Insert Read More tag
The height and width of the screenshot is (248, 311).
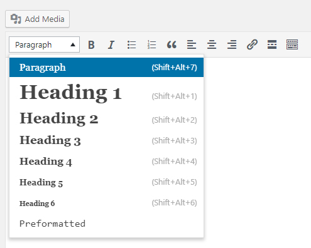[272, 44]
